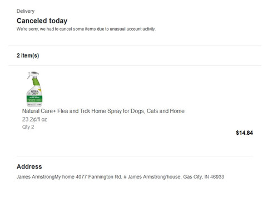
Task: Select the 4077 Farmington Rd street text
Action: pyautogui.click(x=99, y=177)
